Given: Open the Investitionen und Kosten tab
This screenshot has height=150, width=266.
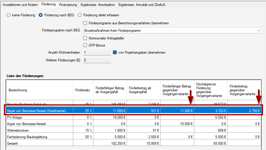Looking at the screenshot, I should click(20, 5).
